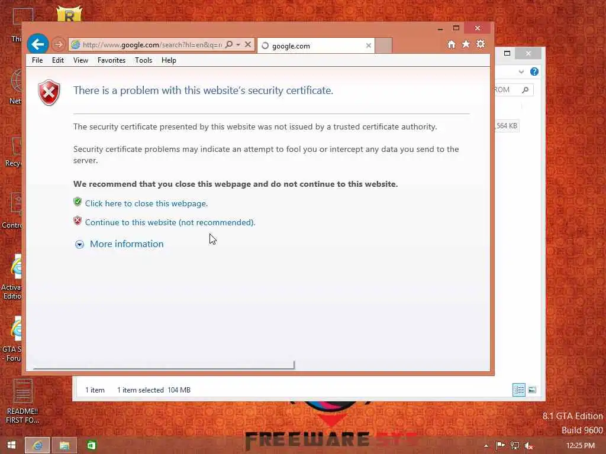This screenshot has height=454, width=606.
Task: Open the File menu
Action: 37,60
